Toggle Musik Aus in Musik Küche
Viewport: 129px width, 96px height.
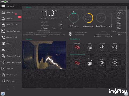coord(77,47)
